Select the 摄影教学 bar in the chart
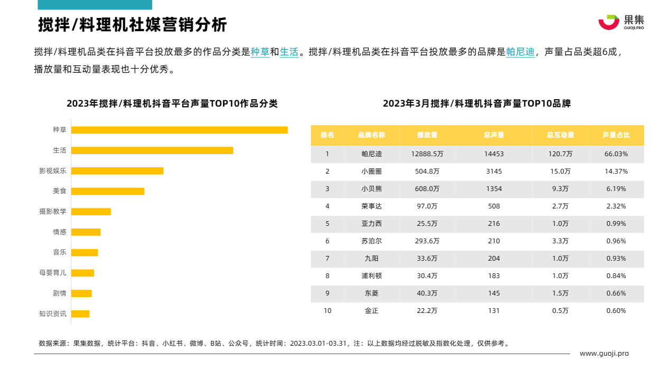661x371 pixels. tap(91, 212)
